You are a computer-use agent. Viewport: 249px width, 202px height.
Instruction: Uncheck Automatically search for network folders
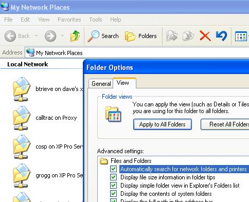pyautogui.click(x=113, y=169)
